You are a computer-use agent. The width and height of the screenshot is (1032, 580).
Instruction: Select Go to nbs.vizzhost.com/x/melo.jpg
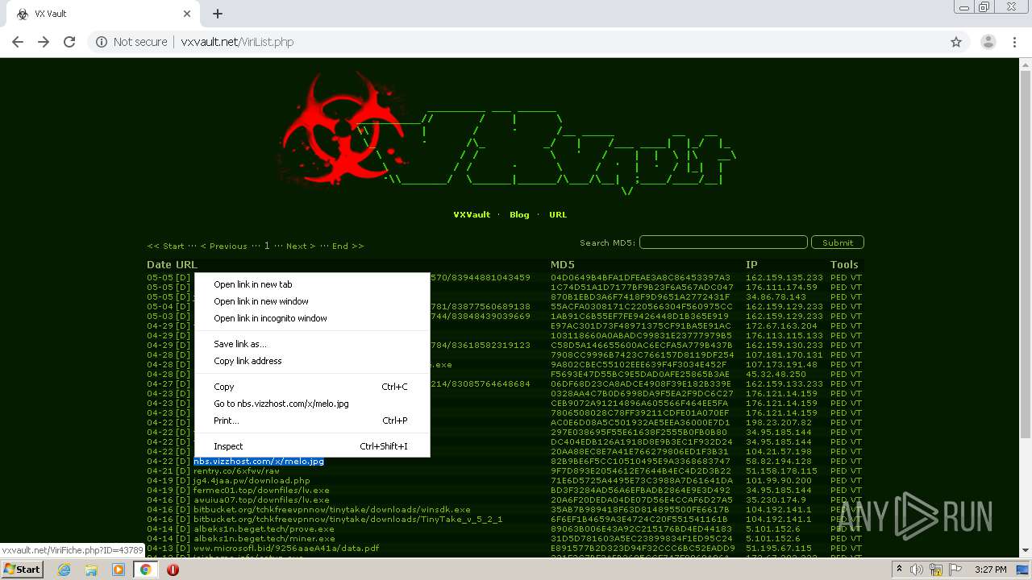pos(312,404)
